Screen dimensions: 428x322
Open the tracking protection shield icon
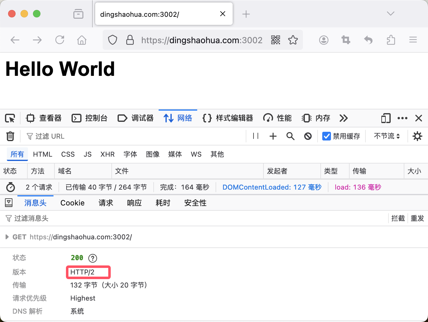pyautogui.click(x=113, y=40)
